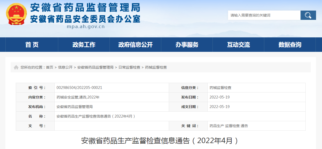Open 药械监督检查 breadcrumb link

coord(156,67)
